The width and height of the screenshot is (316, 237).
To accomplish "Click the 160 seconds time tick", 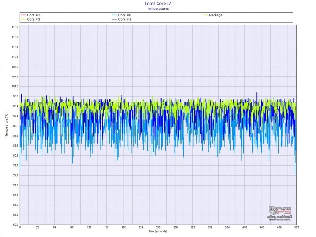I will (x=107, y=227).
